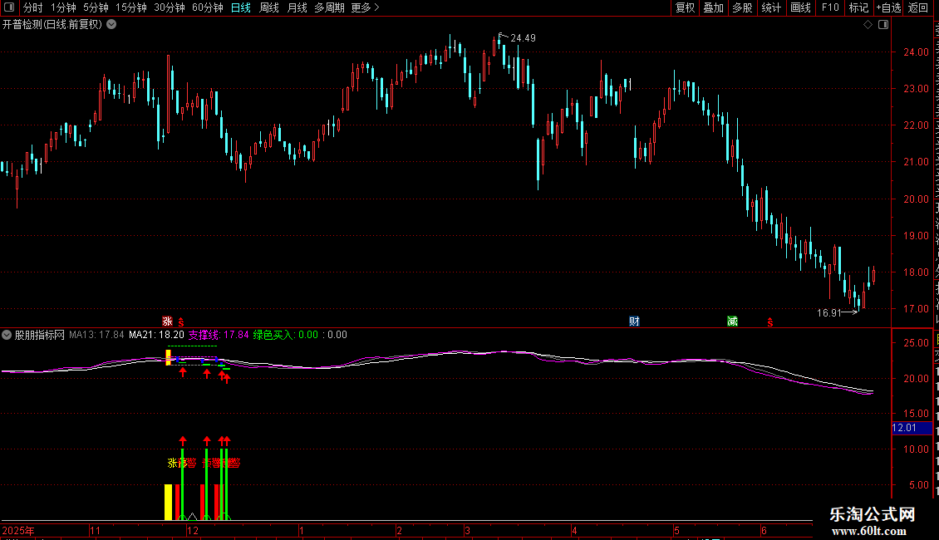Click the month 3 marker on time axis
This screenshot has width=939, height=540.
point(467,531)
